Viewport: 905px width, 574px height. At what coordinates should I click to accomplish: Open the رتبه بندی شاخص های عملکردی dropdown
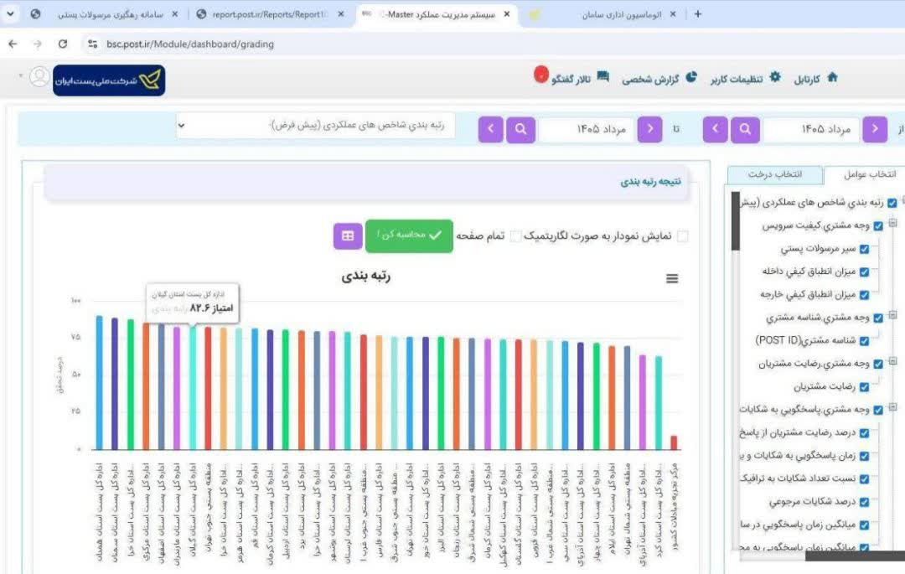(x=315, y=125)
